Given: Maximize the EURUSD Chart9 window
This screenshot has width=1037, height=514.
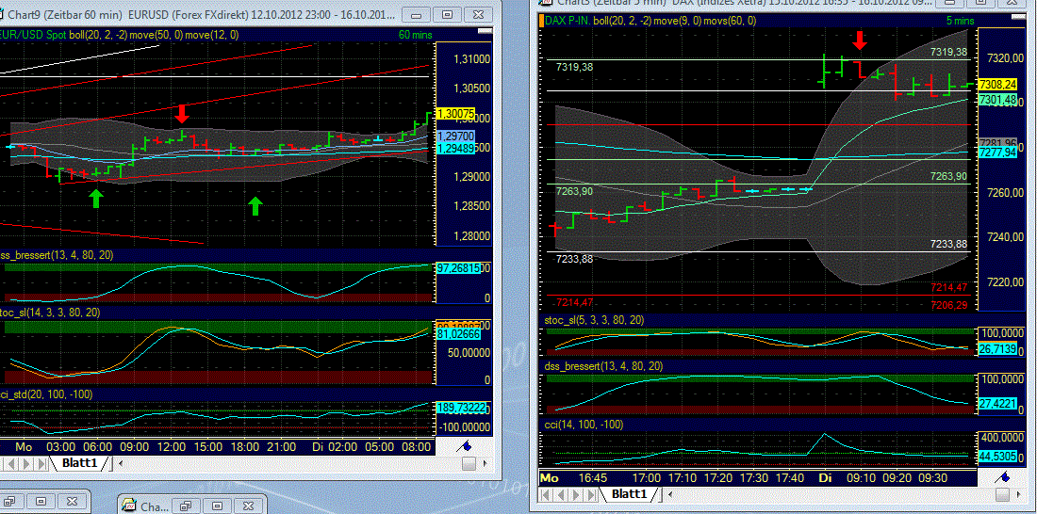Looking at the screenshot, I should pyautogui.click(x=448, y=14).
